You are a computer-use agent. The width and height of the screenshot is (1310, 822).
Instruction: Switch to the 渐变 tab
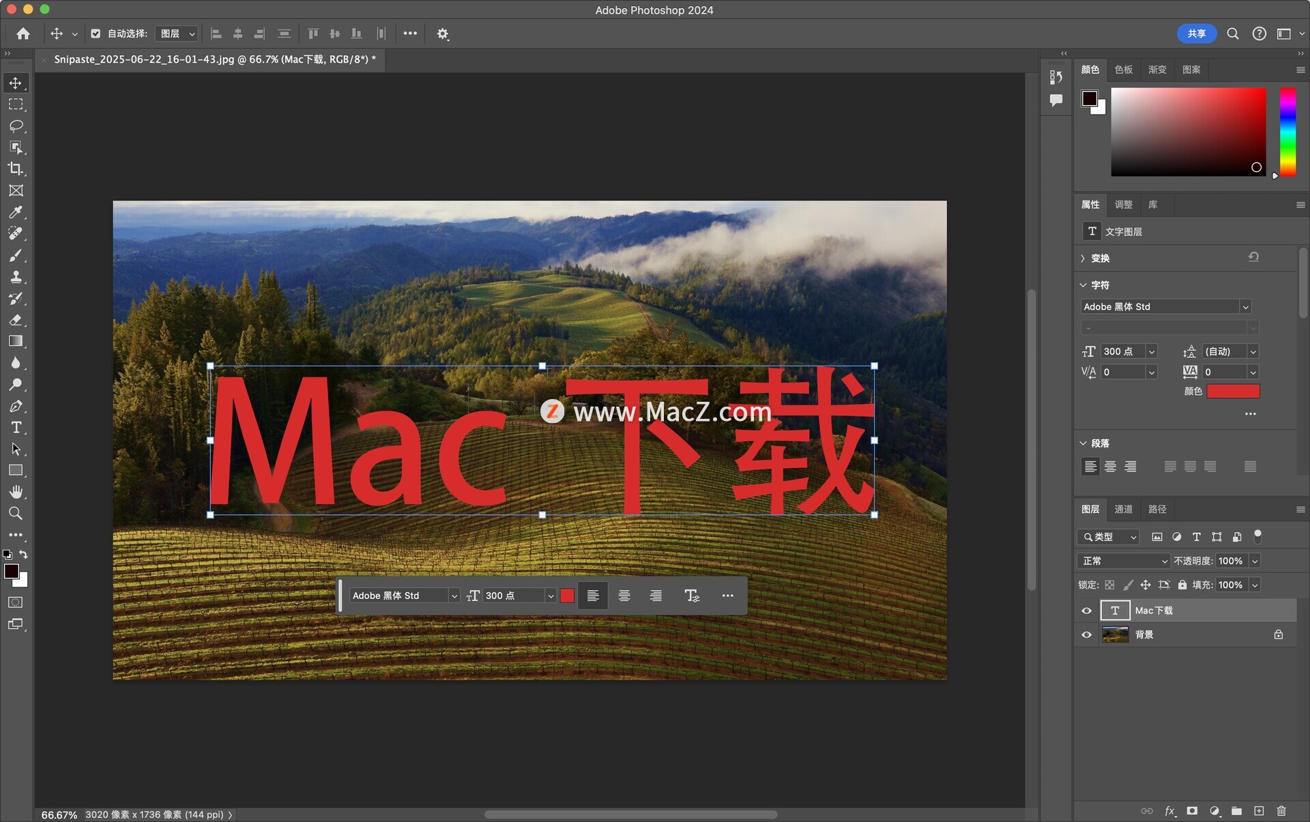pos(1157,70)
